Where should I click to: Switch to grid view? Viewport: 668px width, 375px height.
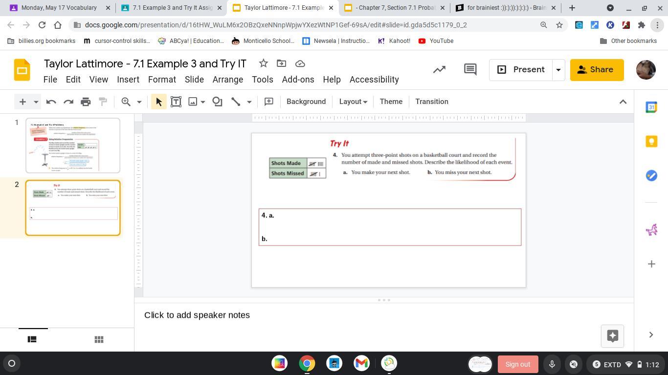[x=99, y=339]
